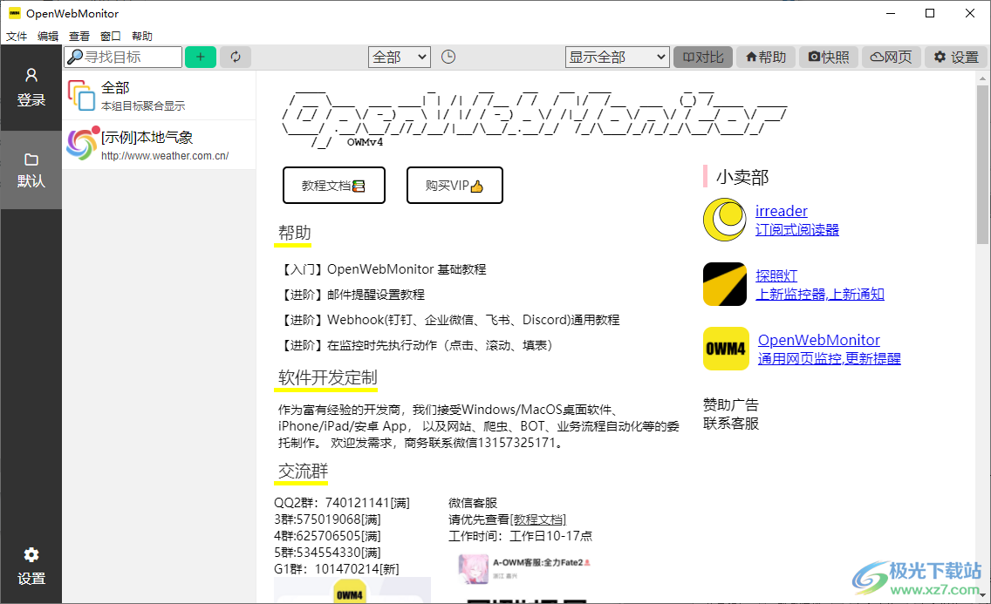This screenshot has width=991, height=604.
Task: Open the 全部 filter dropdown
Action: click(x=400, y=57)
